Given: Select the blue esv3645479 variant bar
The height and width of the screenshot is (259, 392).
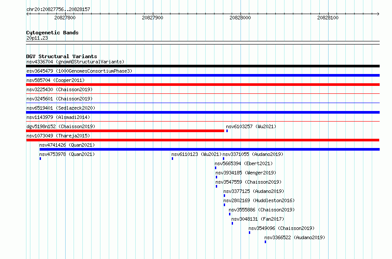Looking at the screenshot, I should click(203, 75).
